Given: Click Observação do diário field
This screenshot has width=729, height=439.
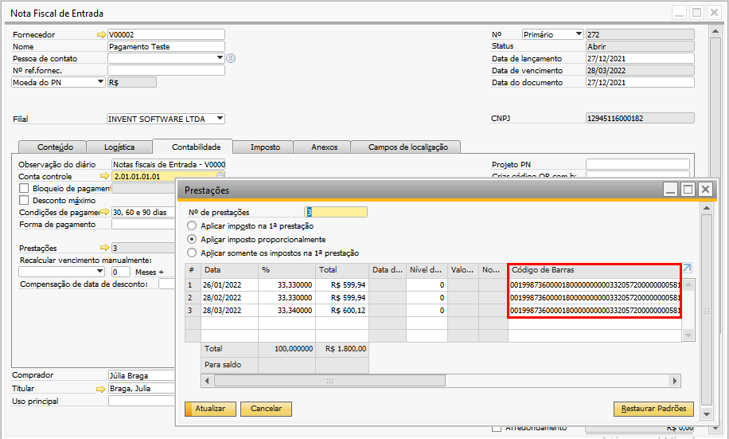Looking at the screenshot, I should (x=168, y=164).
